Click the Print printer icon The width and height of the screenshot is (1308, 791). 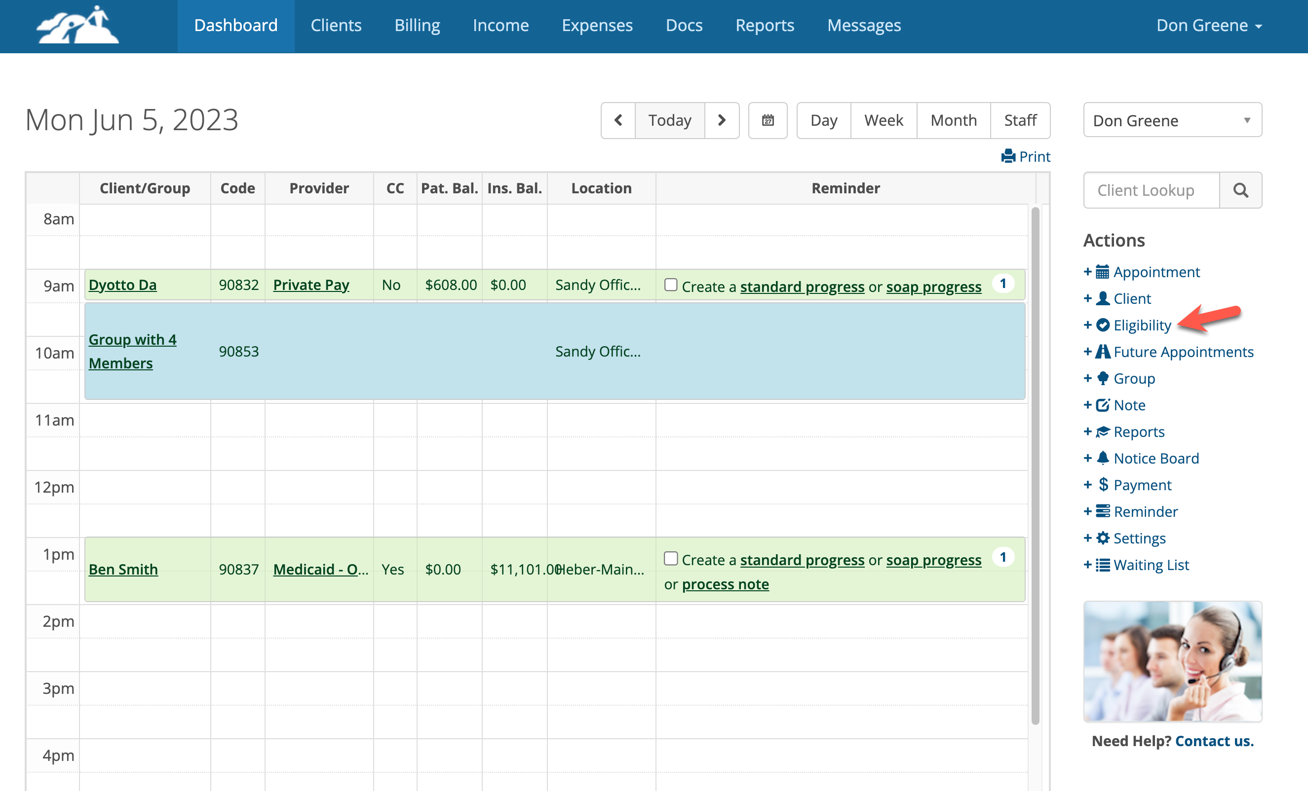[x=1007, y=156]
